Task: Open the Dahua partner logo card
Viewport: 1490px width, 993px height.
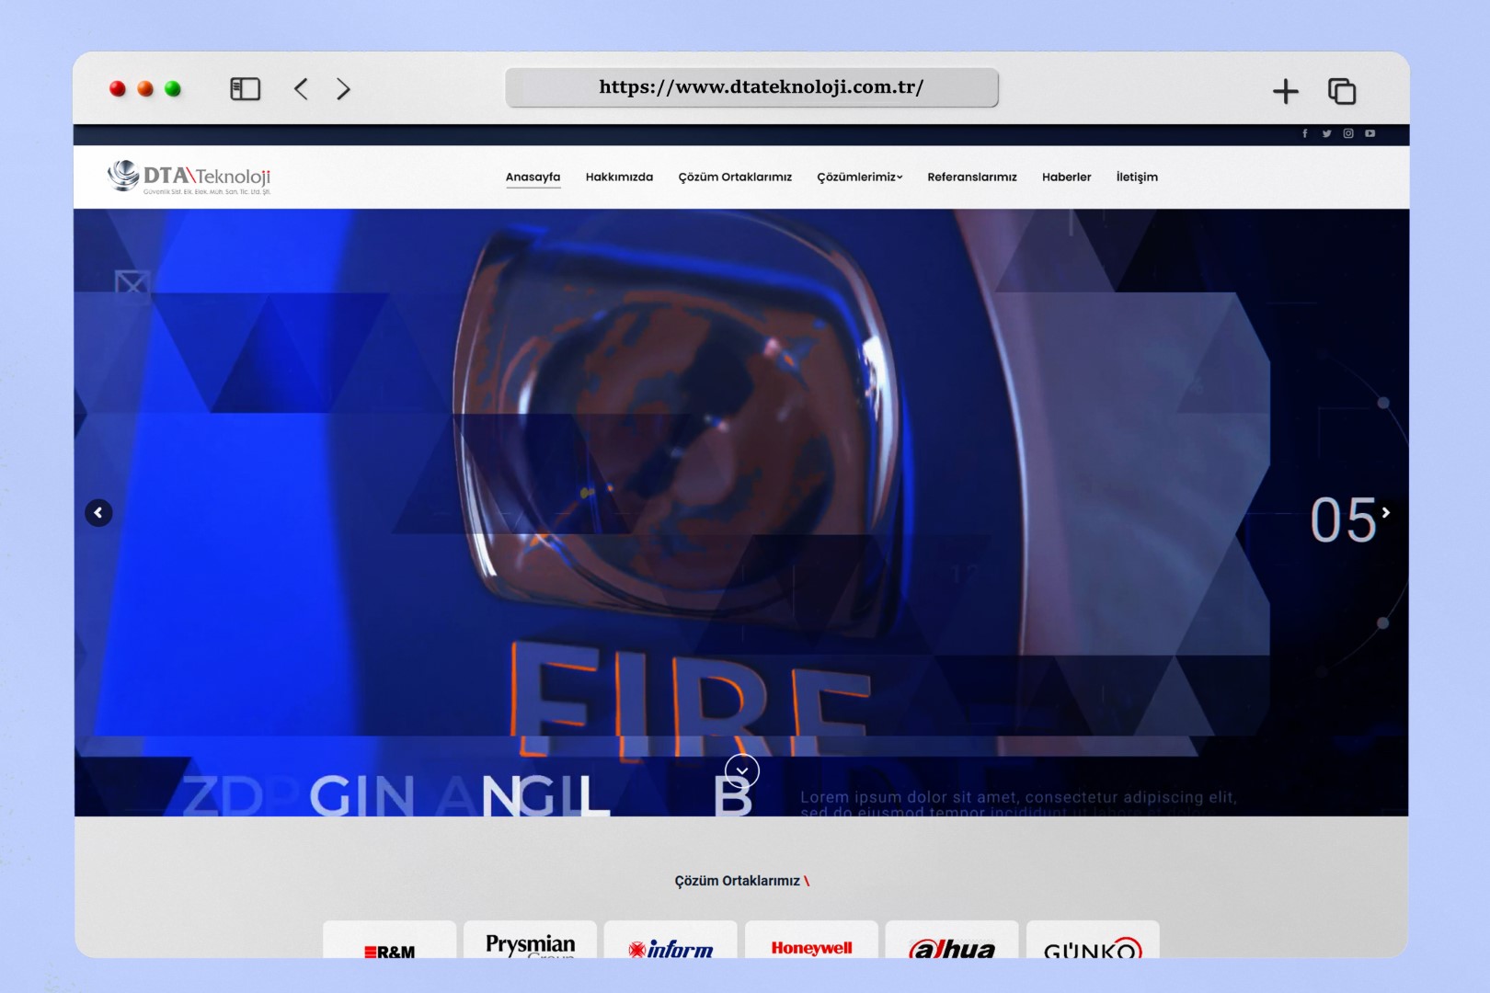Action: tap(952, 940)
